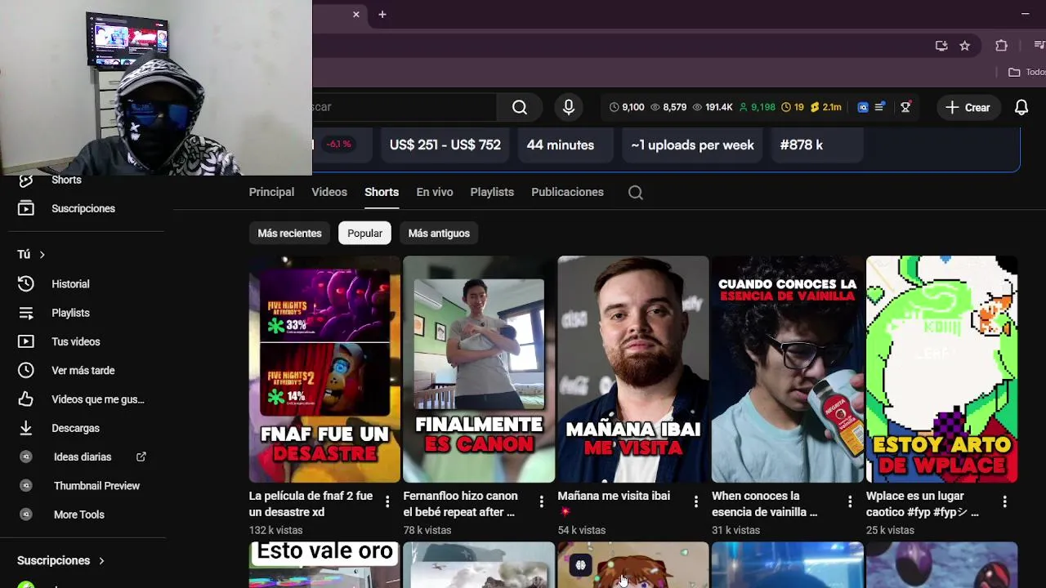Open vidIQ list menu with blue dot
This screenshot has height=588, width=1046.
pos(880,107)
